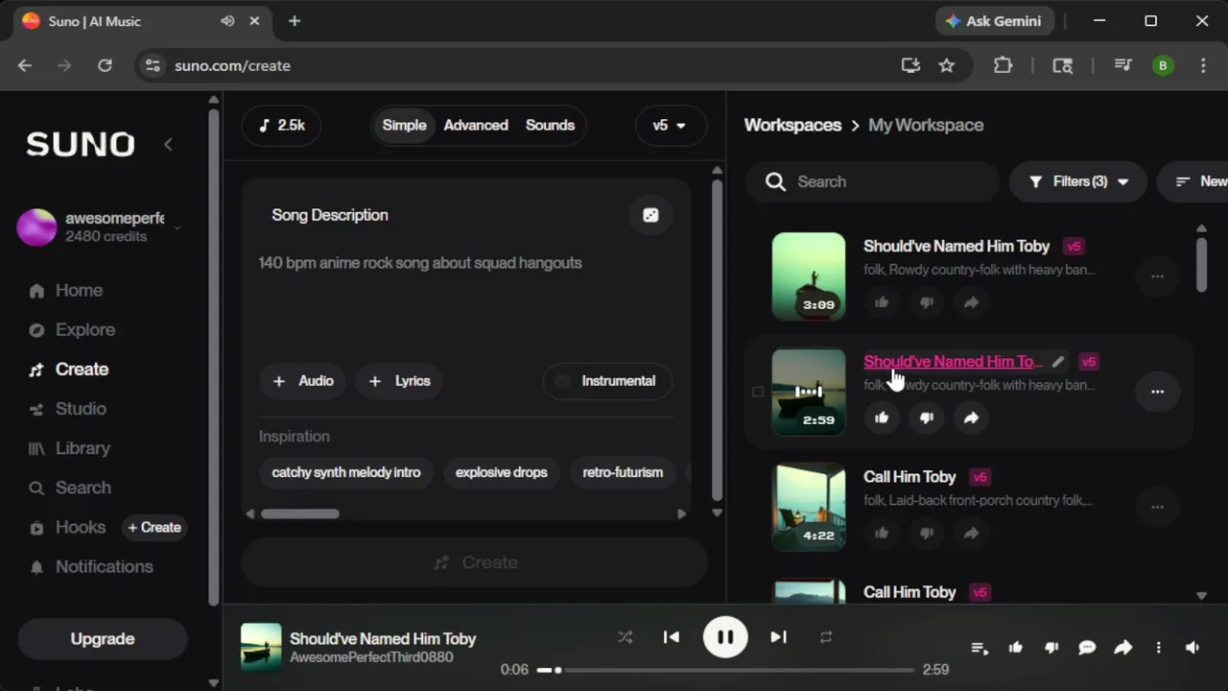
Task: Click the inspiration tags horizontal scrollbar
Action: pos(300,513)
